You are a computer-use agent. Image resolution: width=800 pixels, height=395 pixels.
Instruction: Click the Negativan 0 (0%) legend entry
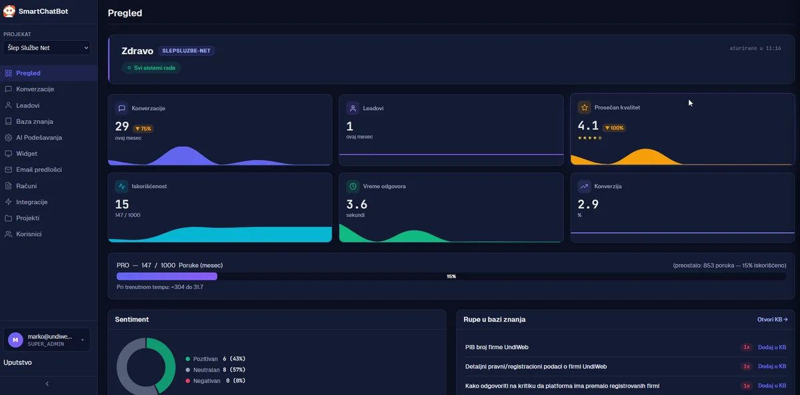(x=215, y=380)
